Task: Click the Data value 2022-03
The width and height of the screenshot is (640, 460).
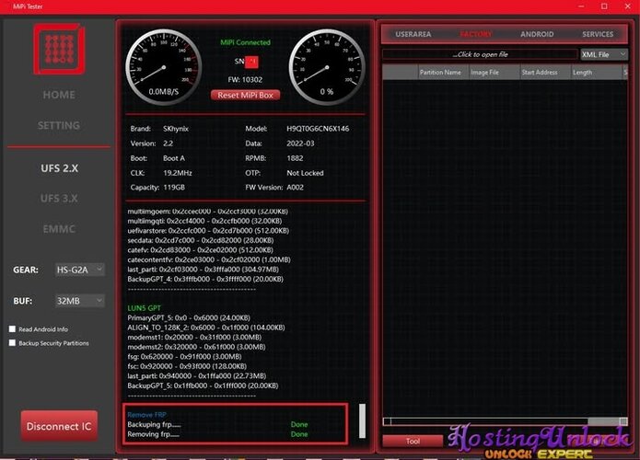Action: [x=300, y=144]
